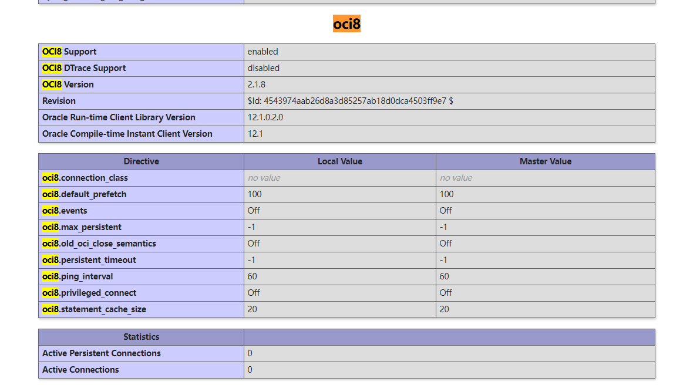Select the Local Value column header
This screenshot has width=700, height=385.
pyautogui.click(x=339, y=161)
